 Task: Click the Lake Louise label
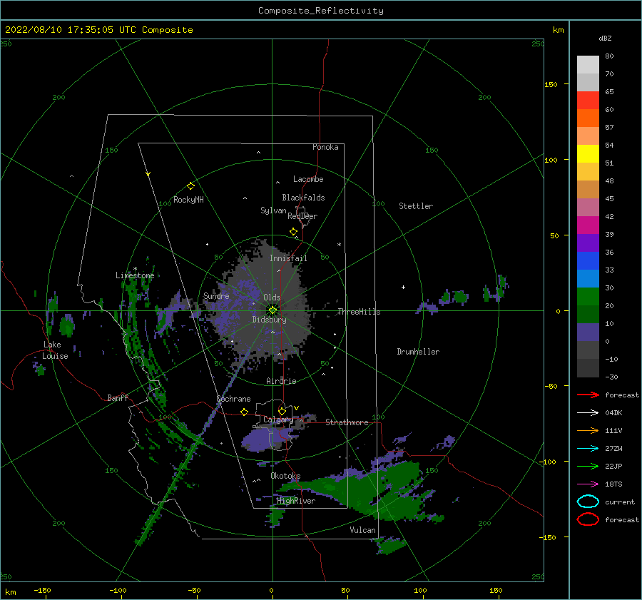pyautogui.click(x=55, y=350)
